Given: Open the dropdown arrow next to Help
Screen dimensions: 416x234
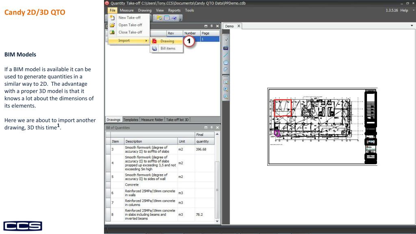Looking at the screenshot, I should click(x=413, y=10).
